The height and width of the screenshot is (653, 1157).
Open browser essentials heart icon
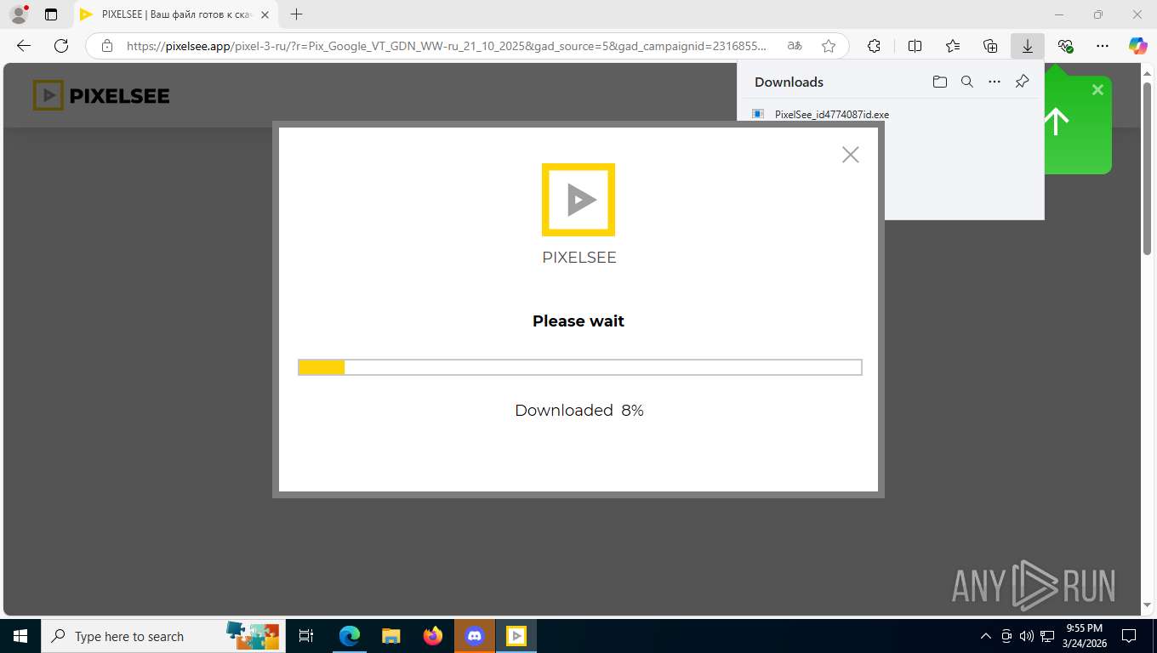click(1065, 46)
